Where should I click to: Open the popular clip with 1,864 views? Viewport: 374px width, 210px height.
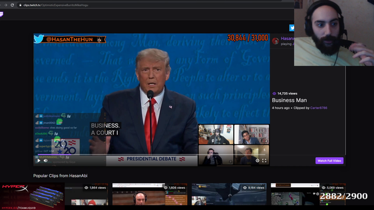[x=86, y=194]
